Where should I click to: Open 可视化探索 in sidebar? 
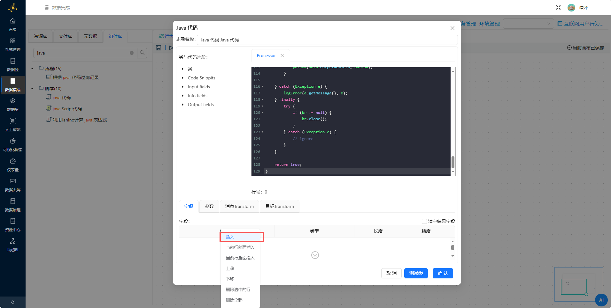point(13,145)
